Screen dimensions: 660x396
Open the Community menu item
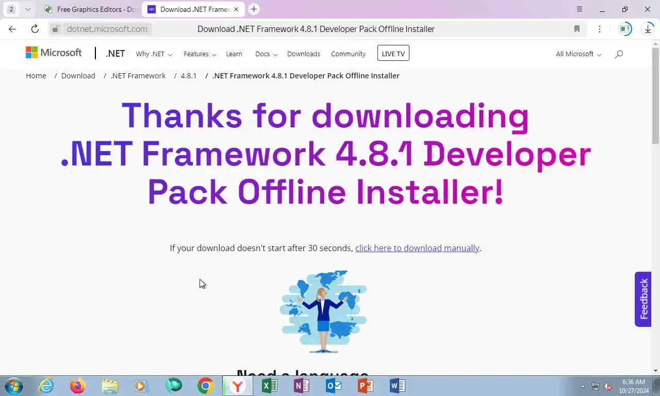pyautogui.click(x=349, y=54)
